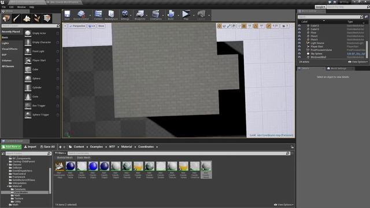This screenshot has height=208, width=370.
Task: Open the File menu
Action: click(x=4, y=7)
